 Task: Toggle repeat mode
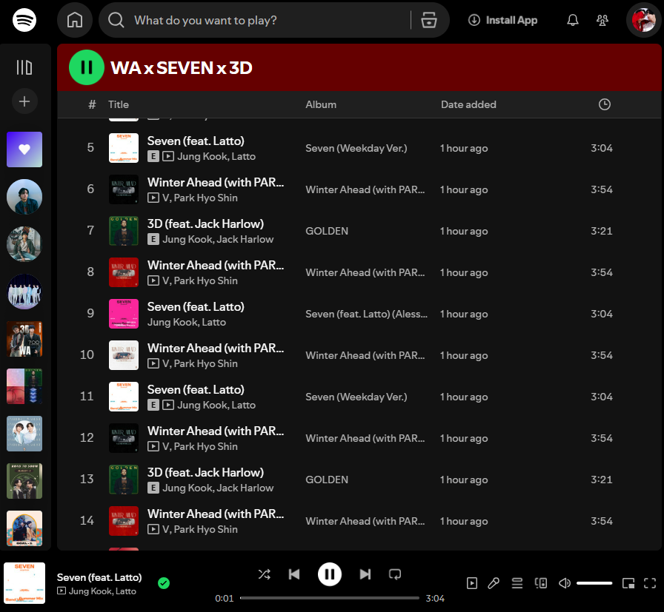[x=395, y=574]
